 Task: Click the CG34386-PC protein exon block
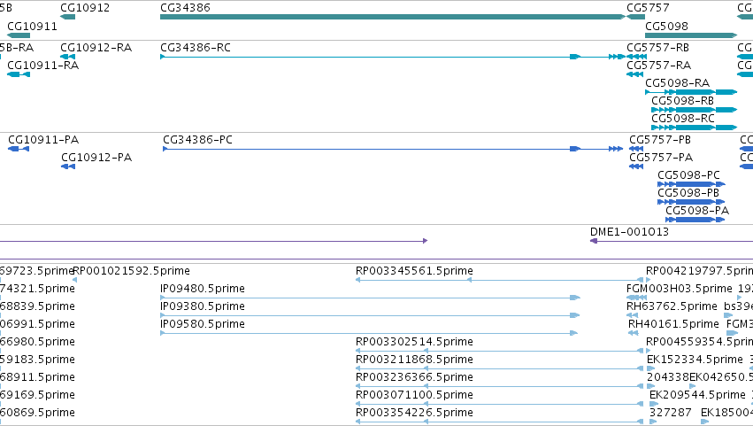575,149
